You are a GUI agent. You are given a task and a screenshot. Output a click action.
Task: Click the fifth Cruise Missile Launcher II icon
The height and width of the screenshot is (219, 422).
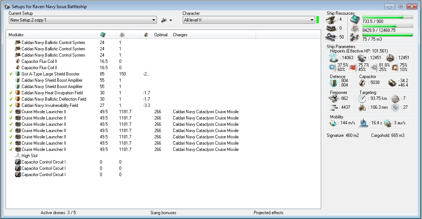point(18,137)
